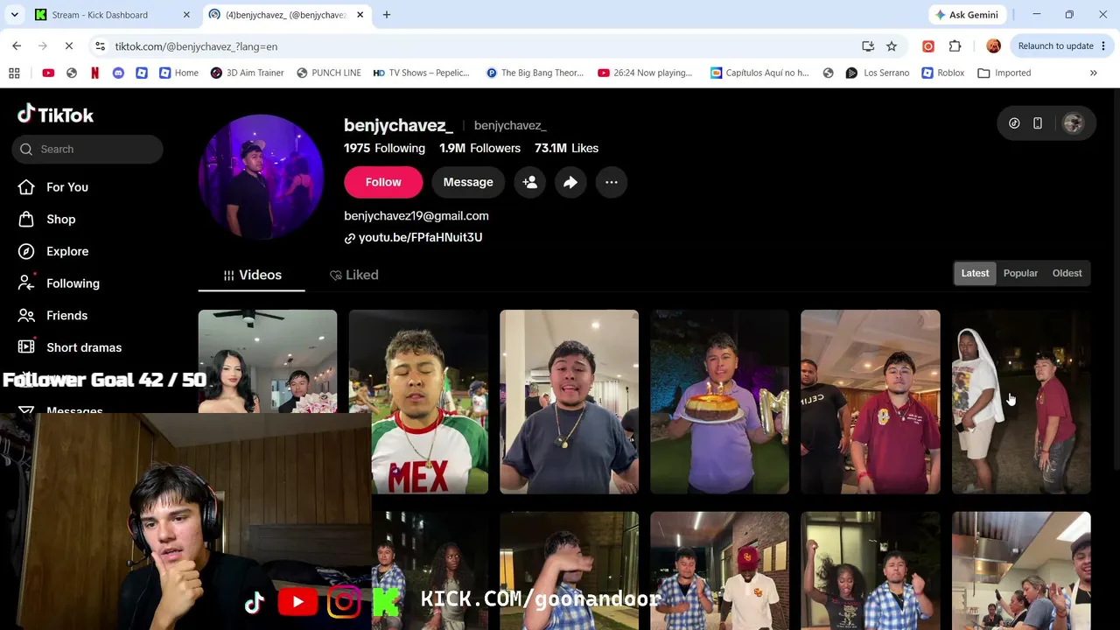This screenshot has height=630, width=1120.
Task: Send a message with the Message button
Action: coord(468,182)
